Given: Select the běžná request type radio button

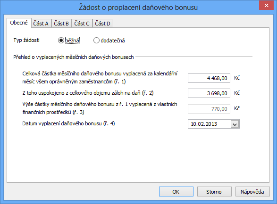Looking at the screenshot, I should [x=61, y=41].
